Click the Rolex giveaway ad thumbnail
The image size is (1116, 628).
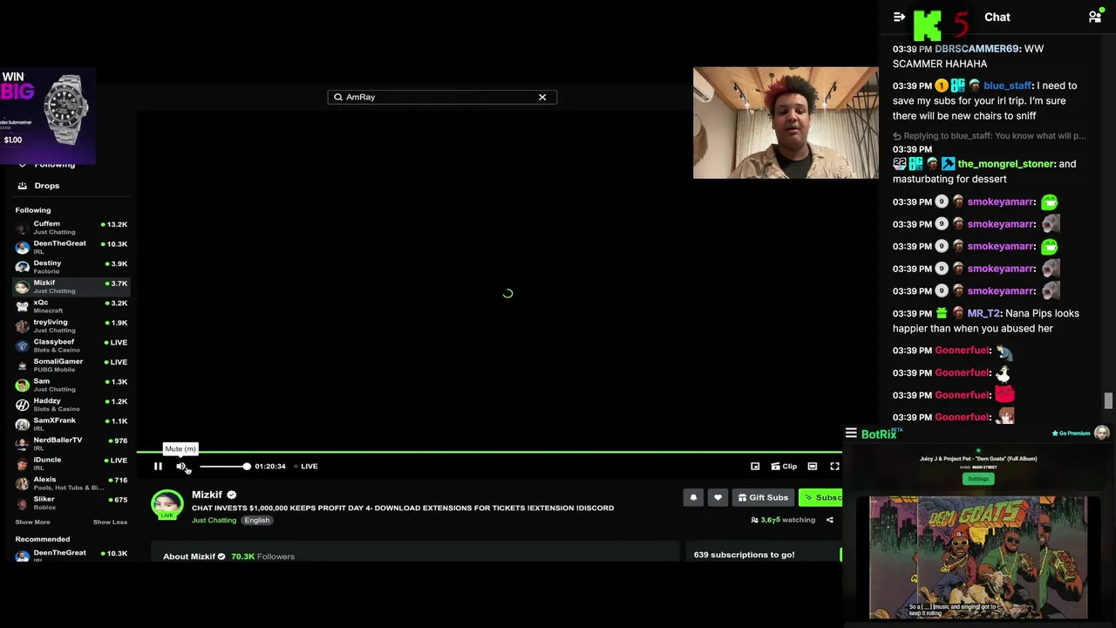pos(48,116)
